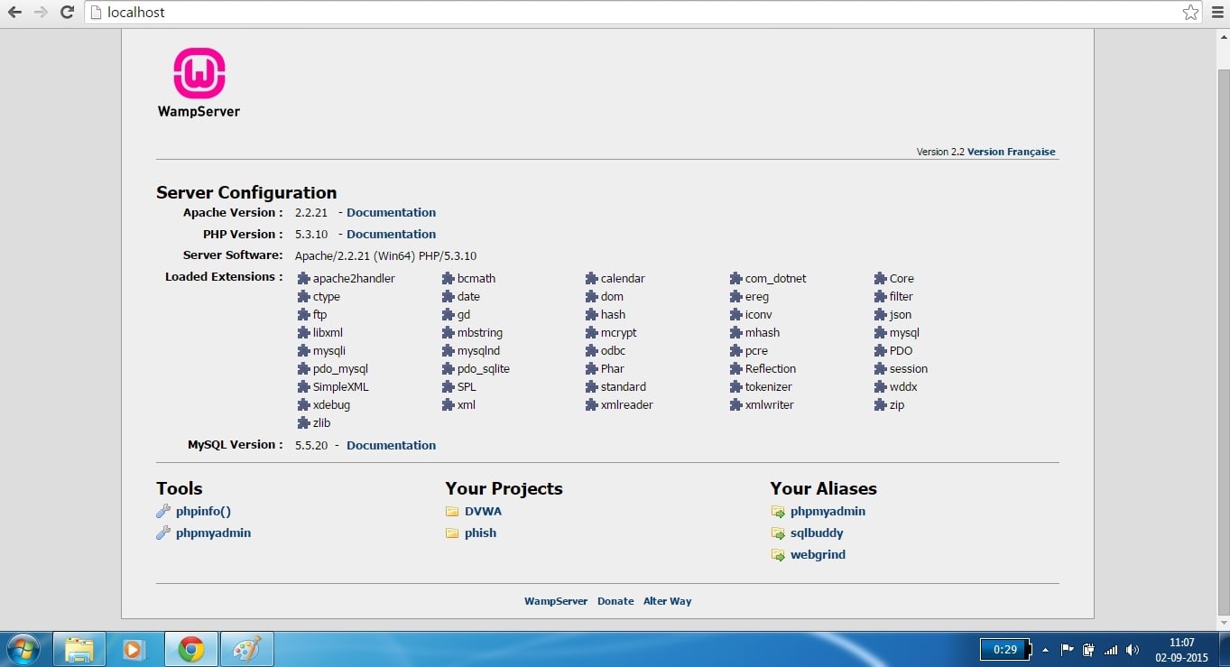Screen dimensions: 1230x667
Task: Click the Server Configuration heading
Action: [x=246, y=192]
